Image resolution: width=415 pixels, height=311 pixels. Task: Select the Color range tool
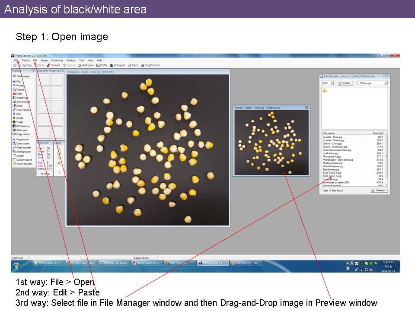[22, 110]
